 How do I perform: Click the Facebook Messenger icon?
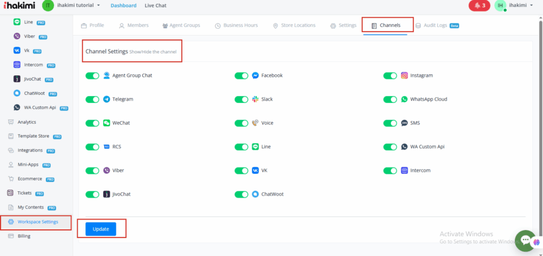pyautogui.click(x=256, y=75)
